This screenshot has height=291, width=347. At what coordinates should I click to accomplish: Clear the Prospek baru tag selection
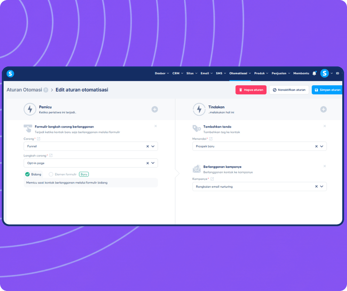(x=316, y=146)
